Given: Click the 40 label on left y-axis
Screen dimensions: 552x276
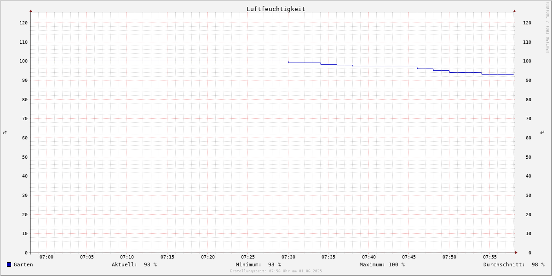Looking at the screenshot, I should click(25, 176).
